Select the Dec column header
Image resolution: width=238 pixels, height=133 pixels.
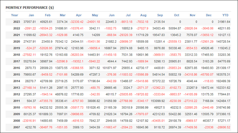[x=209, y=15]
